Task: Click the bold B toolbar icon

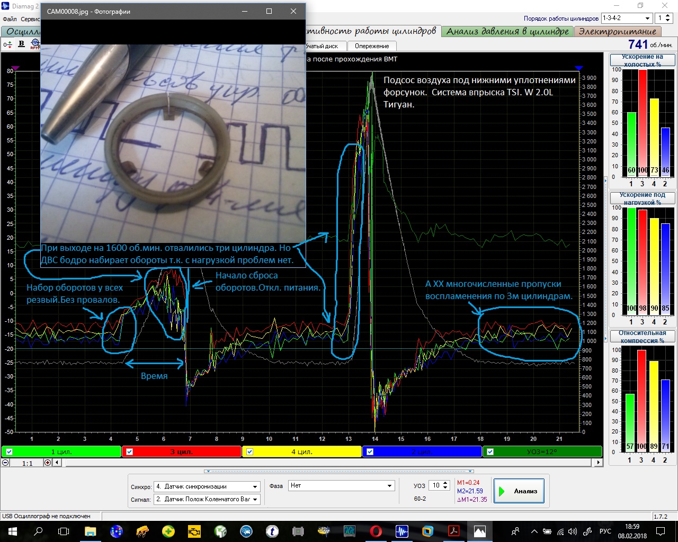Action: pos(21,44)
